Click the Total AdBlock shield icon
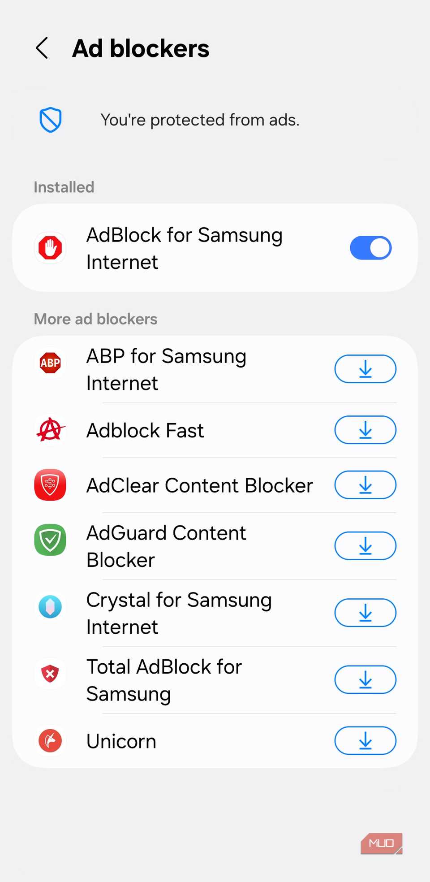This screenshot has height=882, width=430. click(50, 674)
